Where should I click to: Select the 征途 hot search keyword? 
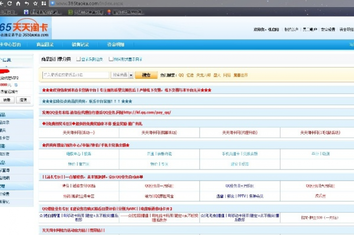[190, 75]
